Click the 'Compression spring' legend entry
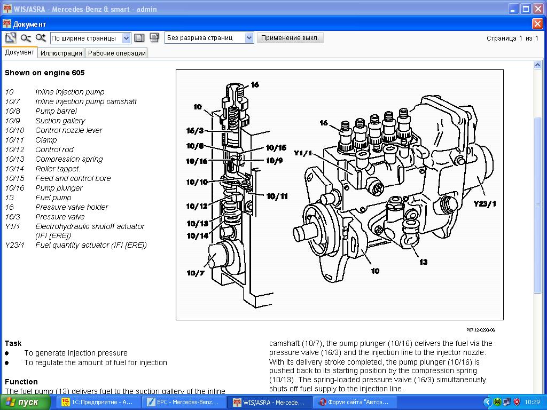 click(x=69, y=159)
